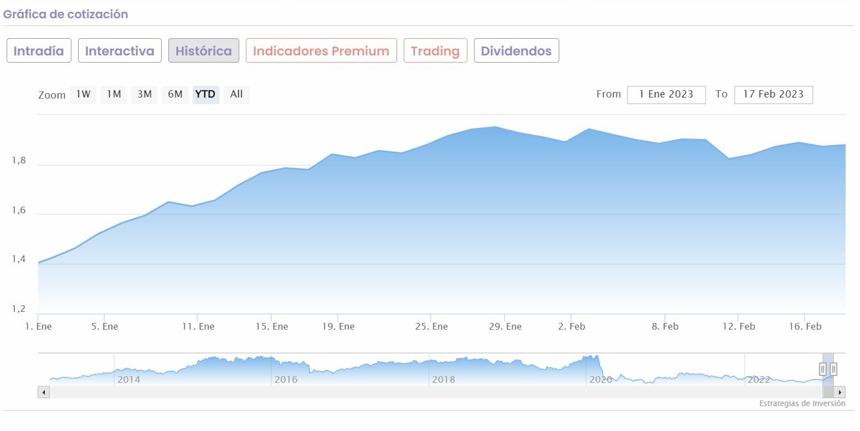This screenshot has height=431, width=860.
Task: Click the left navigator range handle
Action: point(823,369)
